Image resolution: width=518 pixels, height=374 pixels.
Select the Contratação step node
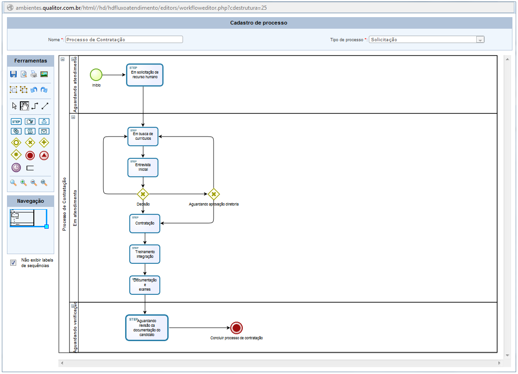click(145, 224)
